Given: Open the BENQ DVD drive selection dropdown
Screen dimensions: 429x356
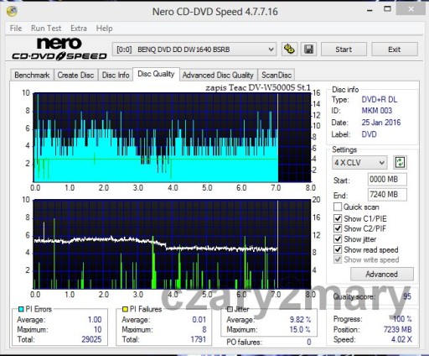Looking at the screenshot, I should tap(194, 50).
